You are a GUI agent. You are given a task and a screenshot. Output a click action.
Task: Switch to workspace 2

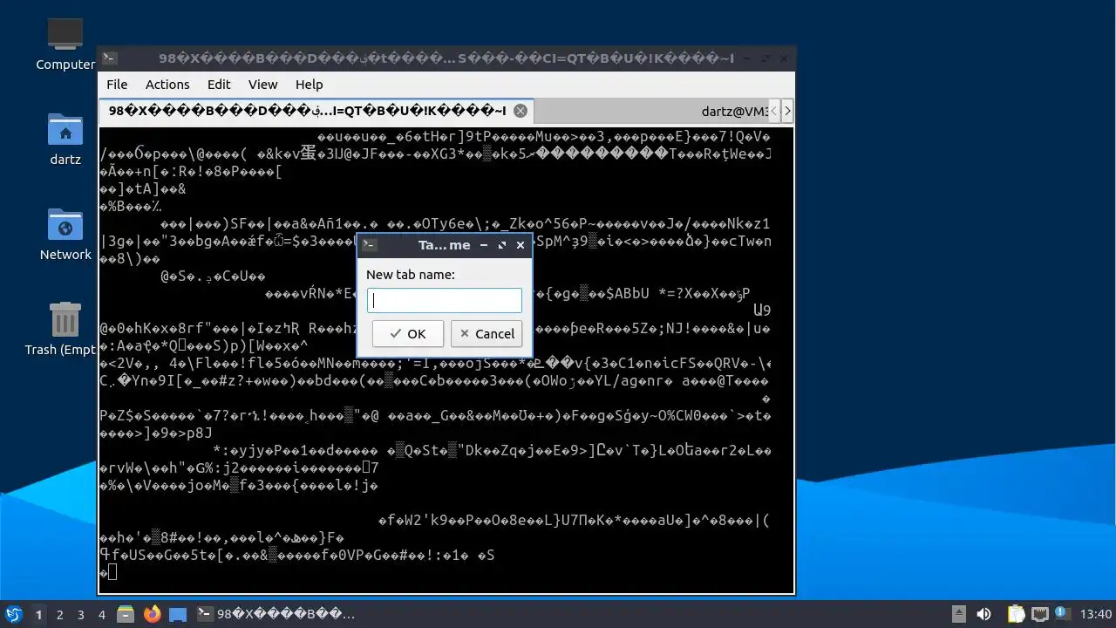click(x=59, y=614)
